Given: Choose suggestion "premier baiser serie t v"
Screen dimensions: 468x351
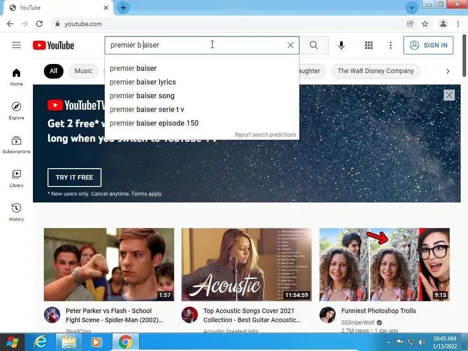Looking at the screenshot, I should [x=202, y=110].
